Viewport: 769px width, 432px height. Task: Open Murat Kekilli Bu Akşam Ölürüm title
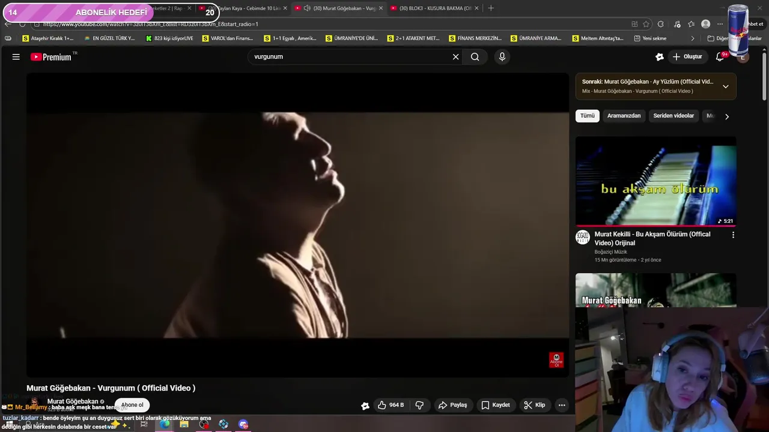652,239
